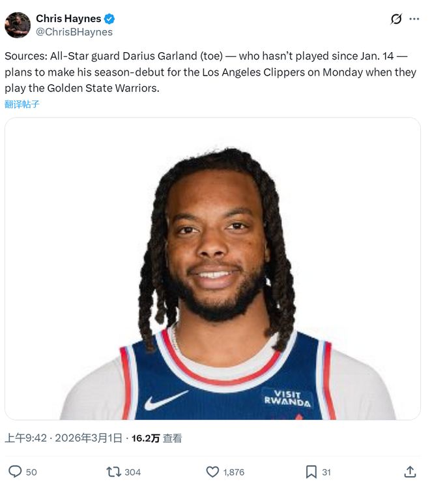The height and width of the screenshot is (482, 430).
Task: Like the post with the heart icon
Action: [x=212, y=472]
